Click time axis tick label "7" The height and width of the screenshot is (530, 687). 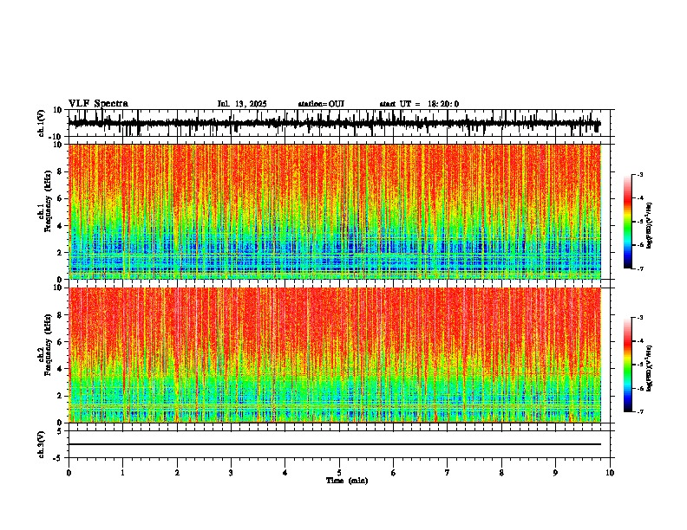click(x=448, y=473)
